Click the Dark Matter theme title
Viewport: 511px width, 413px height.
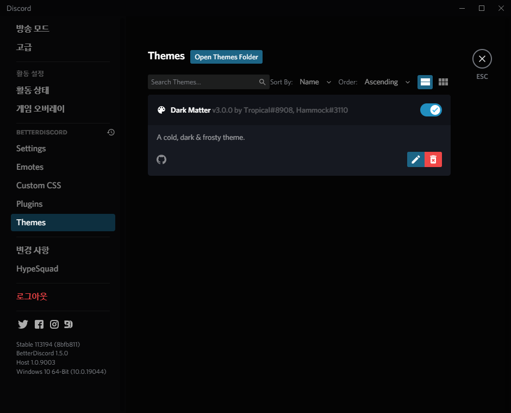(190, 110)
